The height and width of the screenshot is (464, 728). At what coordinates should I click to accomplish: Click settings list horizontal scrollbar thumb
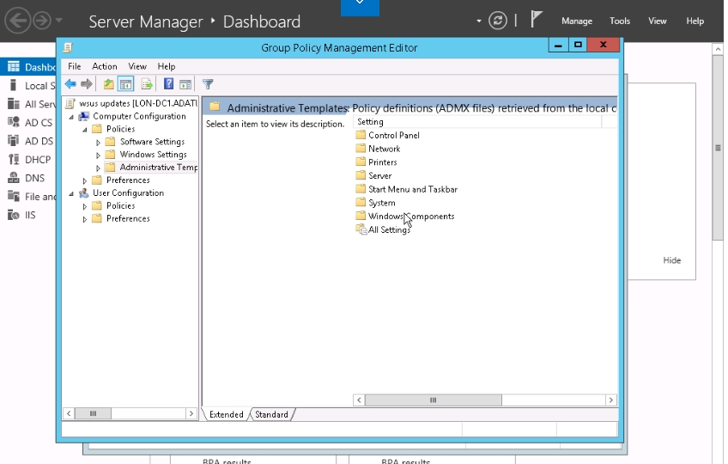coord(434,400)
